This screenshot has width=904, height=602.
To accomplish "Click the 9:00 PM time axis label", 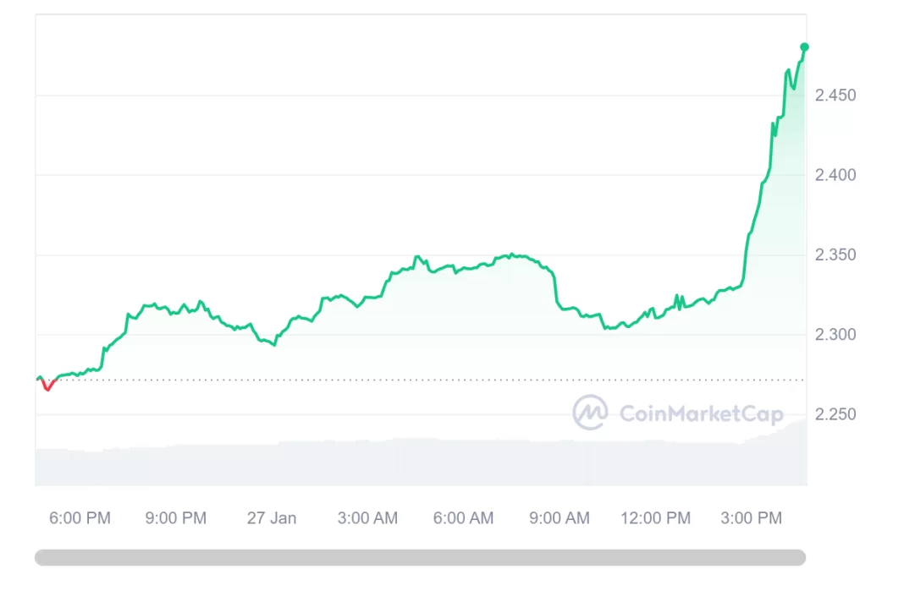I will point(175,518).
